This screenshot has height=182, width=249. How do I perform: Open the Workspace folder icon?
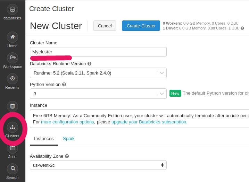tap(13, 58)
